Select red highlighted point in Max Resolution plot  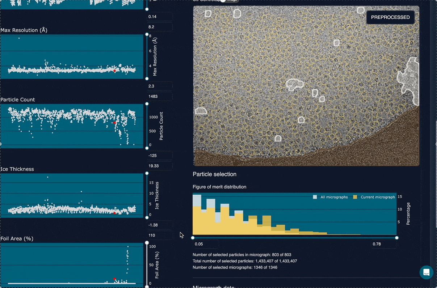click(114, 71)
